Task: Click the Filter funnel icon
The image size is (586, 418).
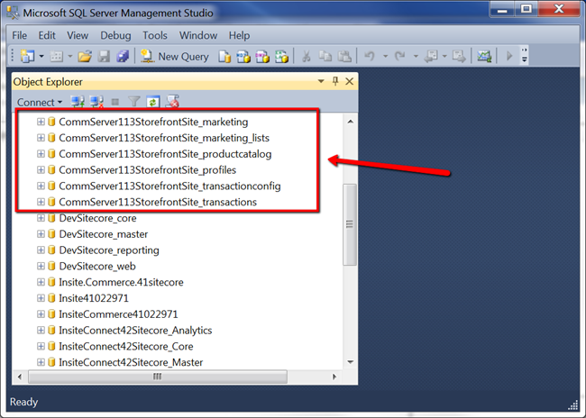Action: pyautogui.click(x=133, y=102)
